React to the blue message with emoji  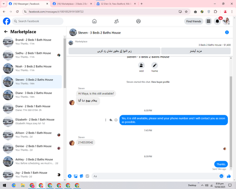click(x=116, y=120)
